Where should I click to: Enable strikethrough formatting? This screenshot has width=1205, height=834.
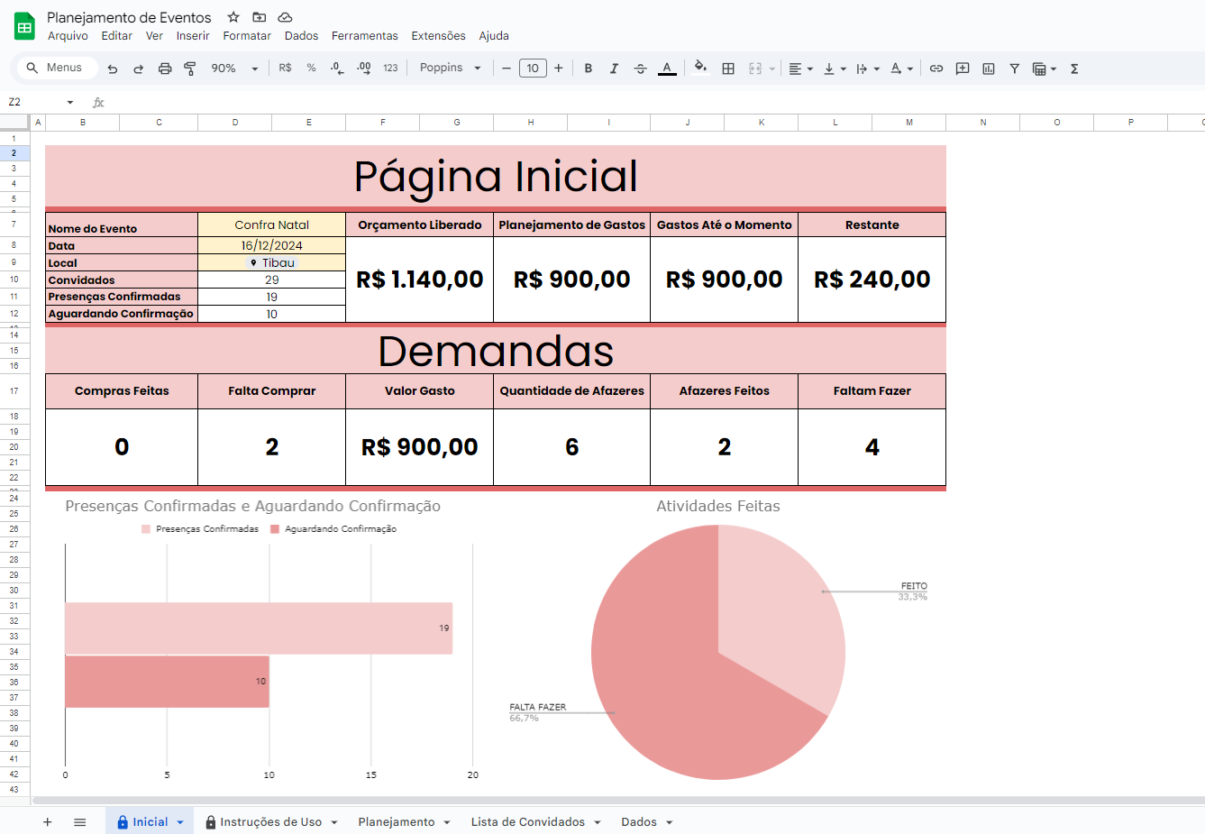[x=640, y=68]
